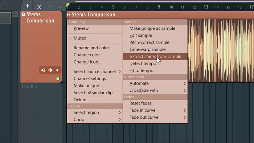Select Extract stems from sample

[155, 57]
